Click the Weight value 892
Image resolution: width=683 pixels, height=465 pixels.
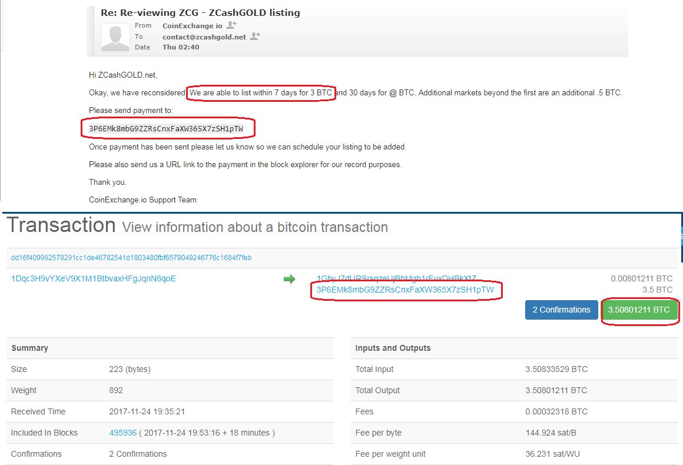pos(116,391)
